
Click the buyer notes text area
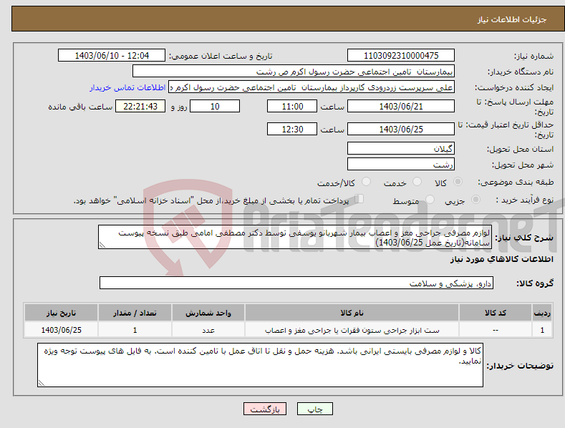(x=260, y=365)
